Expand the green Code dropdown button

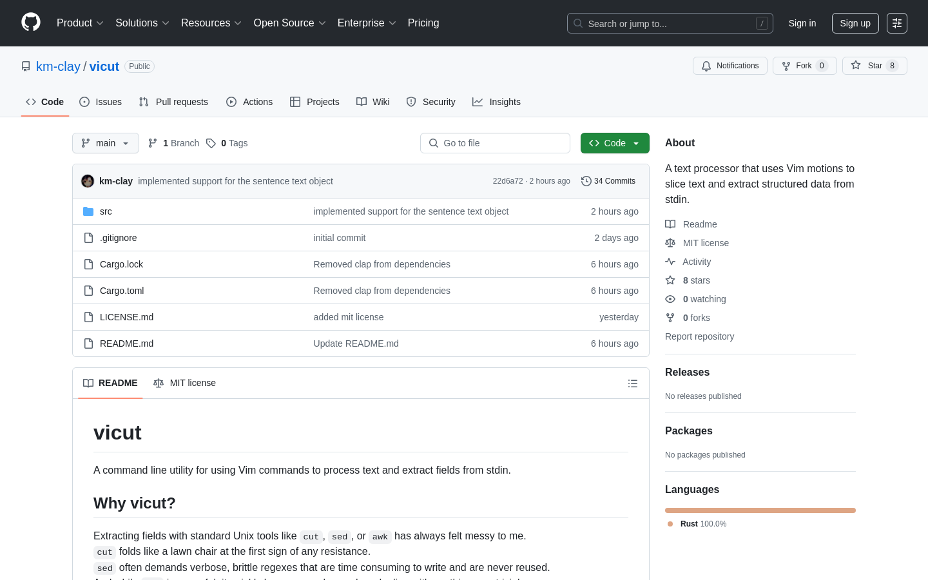(x=615, y=143)
